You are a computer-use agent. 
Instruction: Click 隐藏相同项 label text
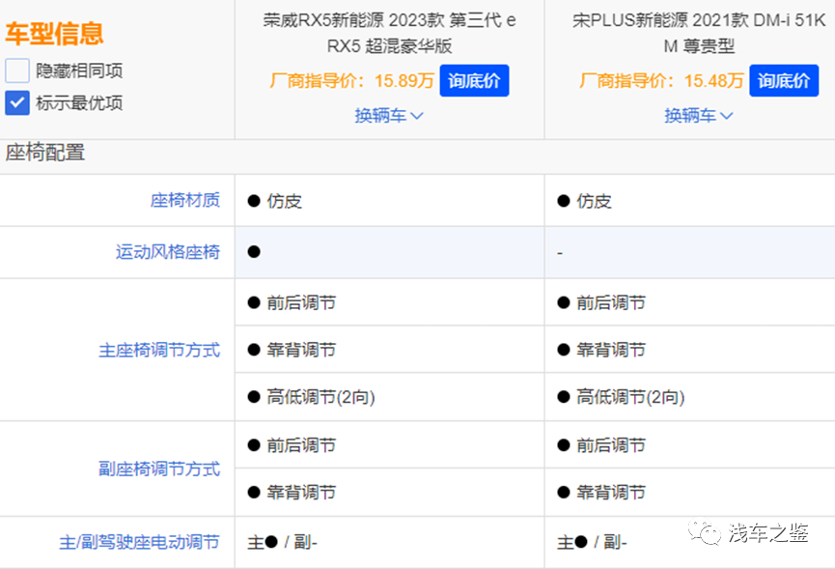pyautogui.click(x=79, y=71)
